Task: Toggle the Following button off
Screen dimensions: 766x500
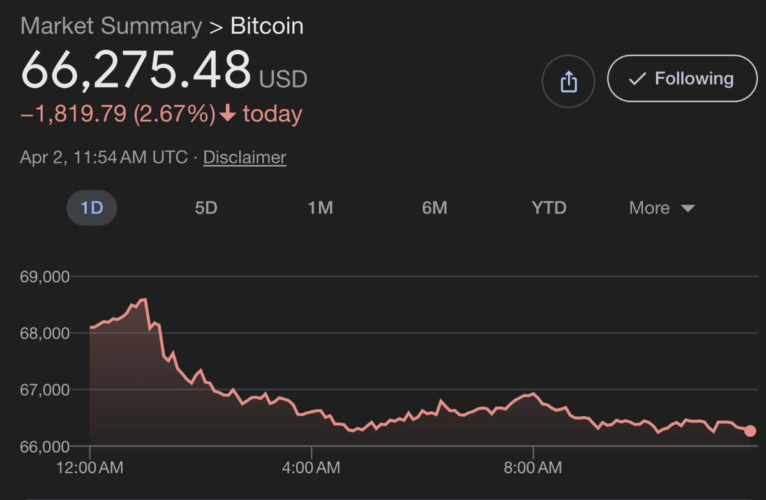Action: [681, 79]
